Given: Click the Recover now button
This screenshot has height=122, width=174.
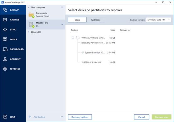Looking at the screenshot, I should 161,117.
